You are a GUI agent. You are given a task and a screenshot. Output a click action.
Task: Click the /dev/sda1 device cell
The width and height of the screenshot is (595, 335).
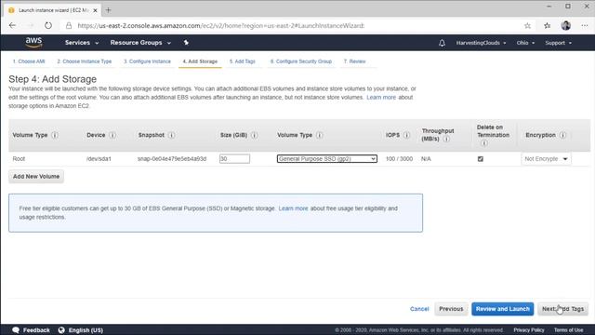(x=99, y=159)
